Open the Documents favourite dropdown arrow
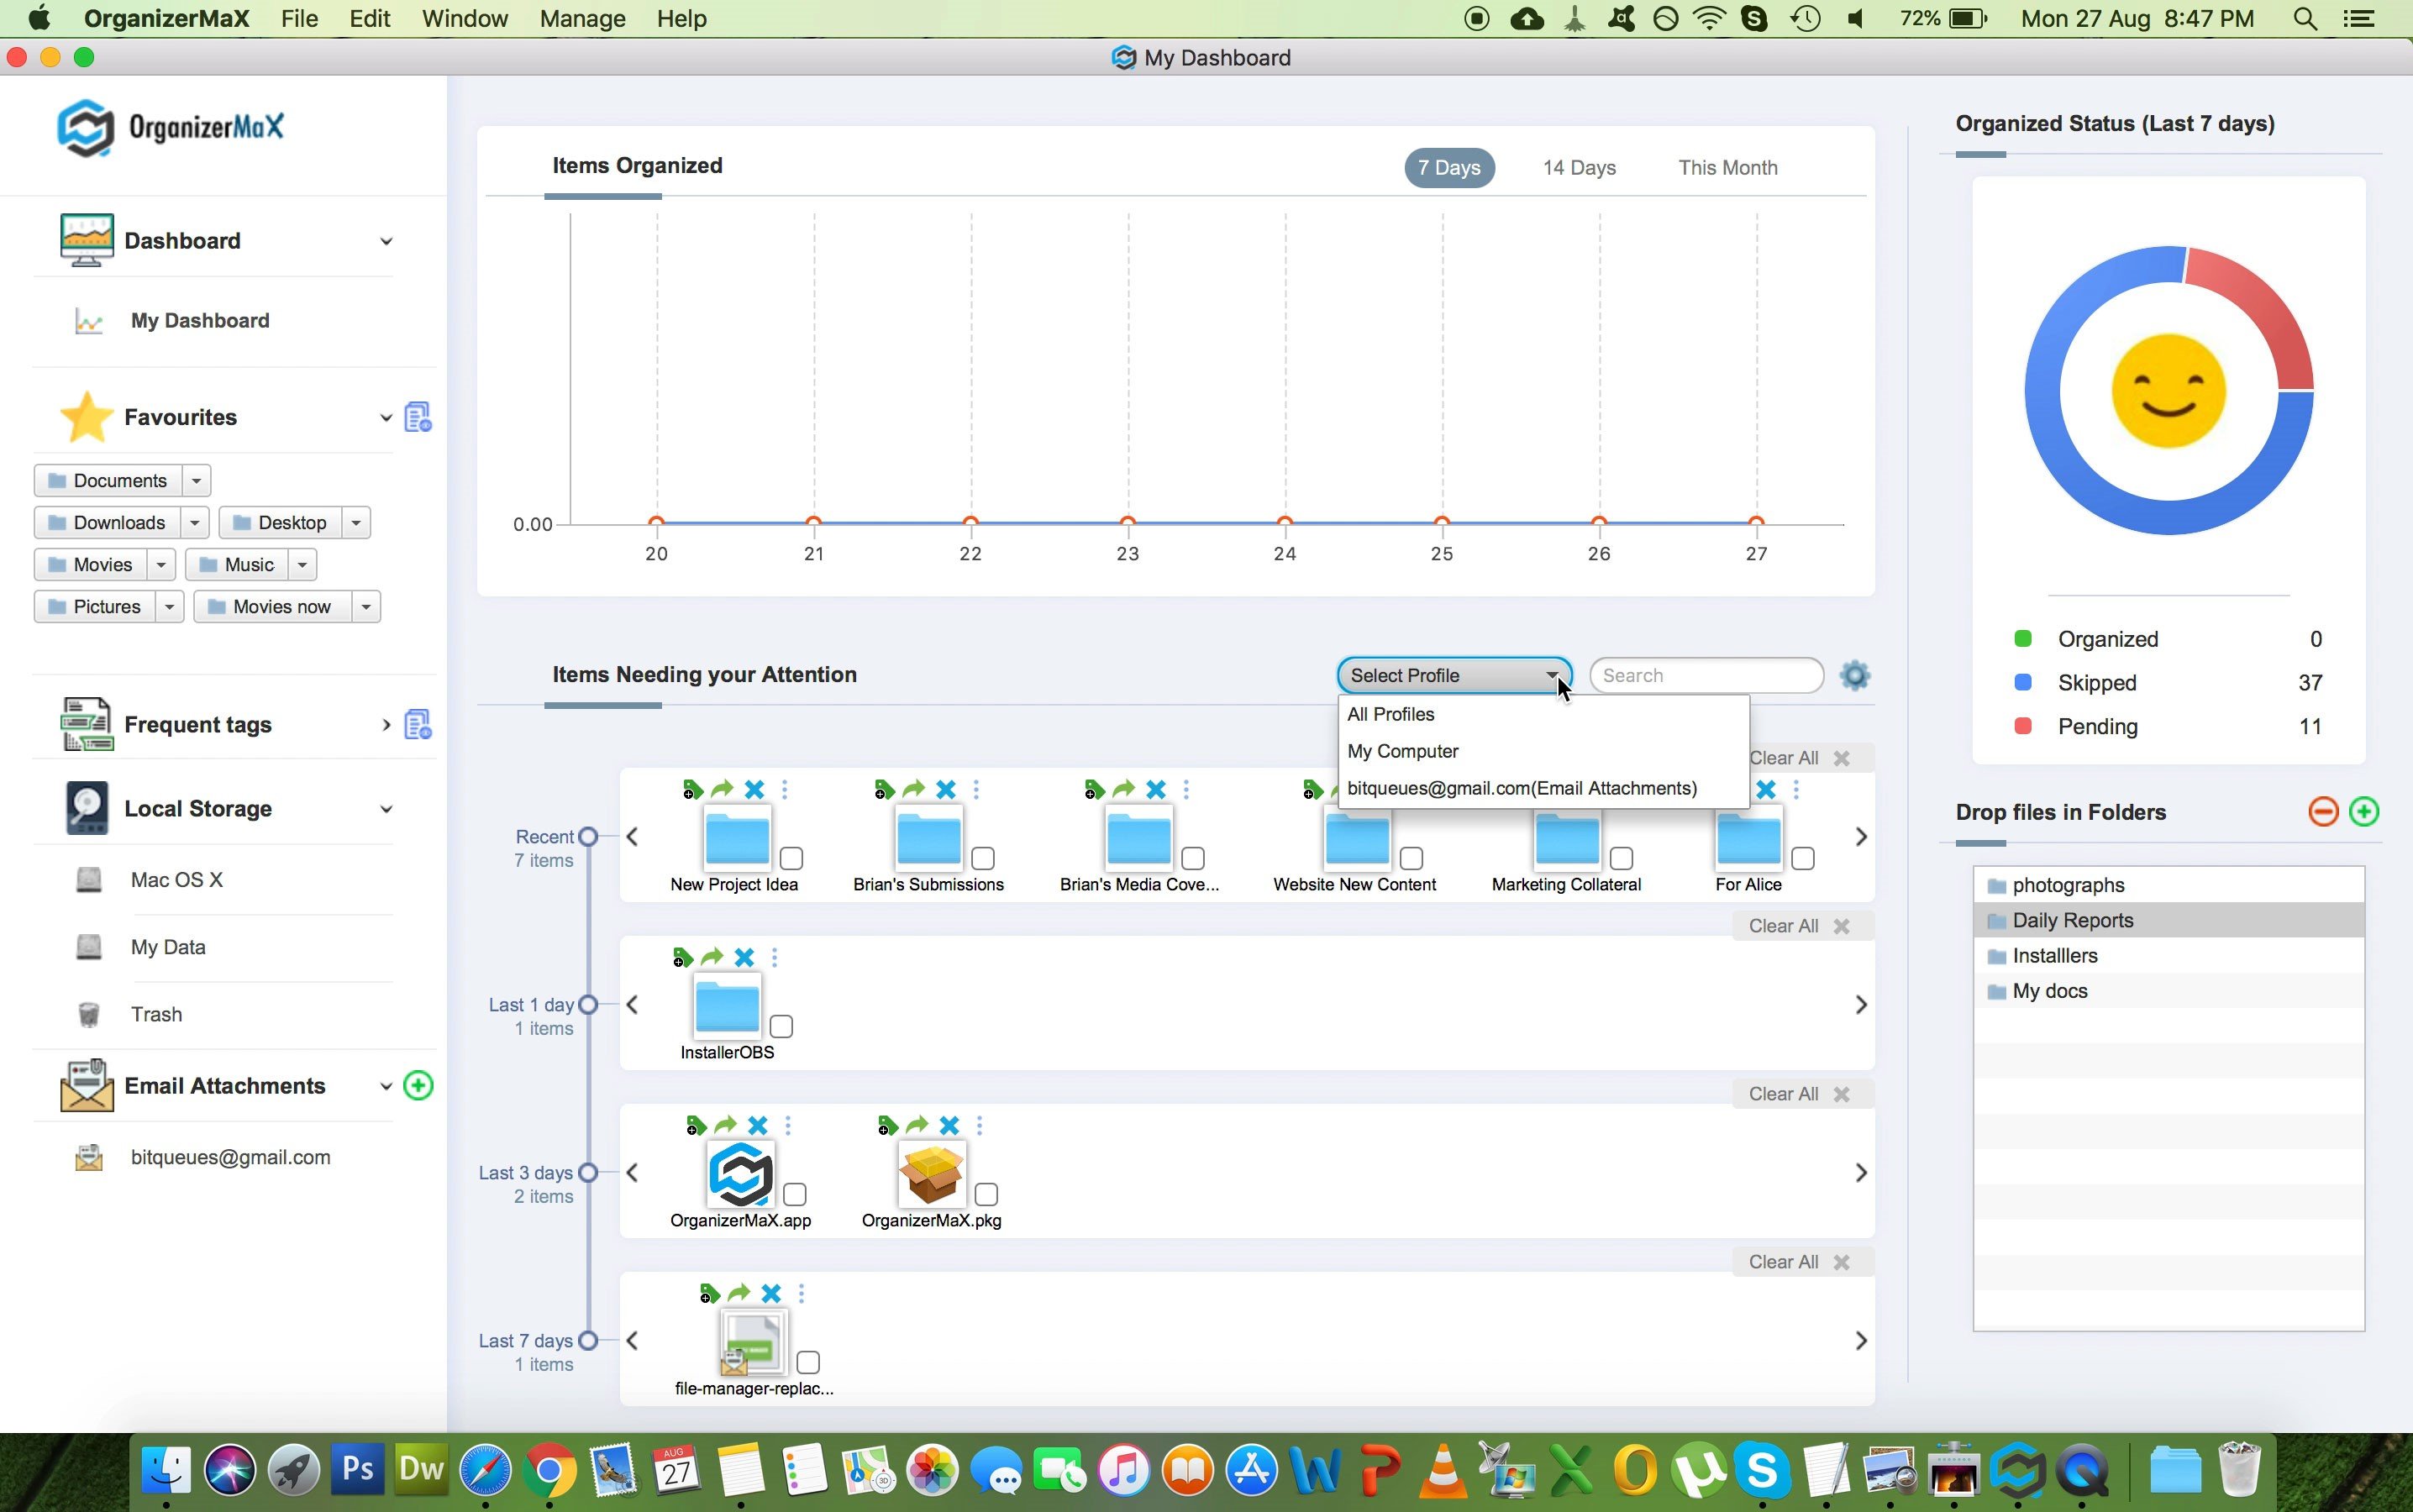Image resolution: width=2413 pixels, height=1512 pixels. coord(196,481)
